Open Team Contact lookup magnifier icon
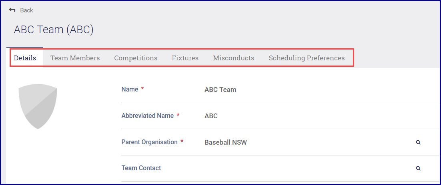The height and width of the screenshot is (185, 441). [x=418, y=169]
